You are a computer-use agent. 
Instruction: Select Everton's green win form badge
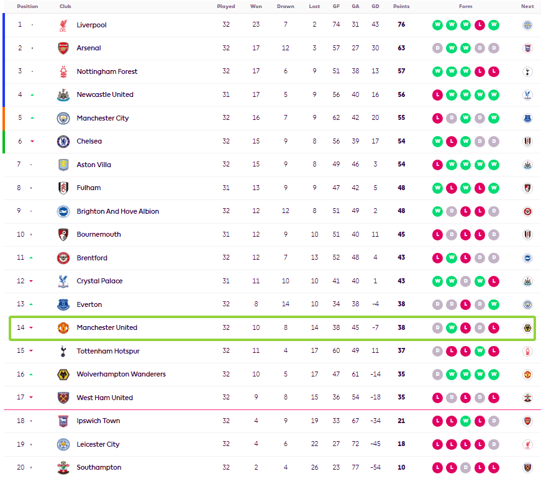pos(494,304)
